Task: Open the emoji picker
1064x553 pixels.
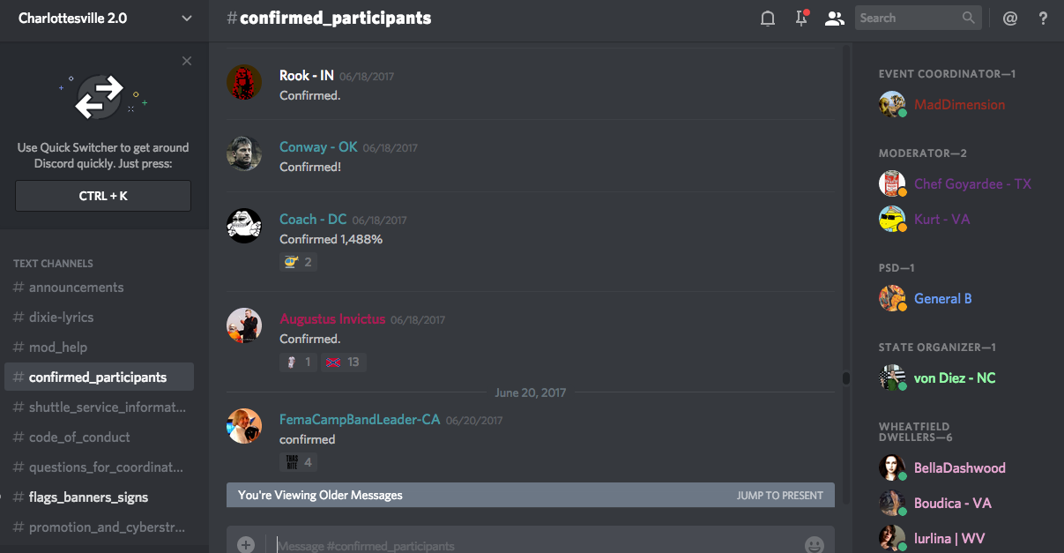Action: coord(815,544)
